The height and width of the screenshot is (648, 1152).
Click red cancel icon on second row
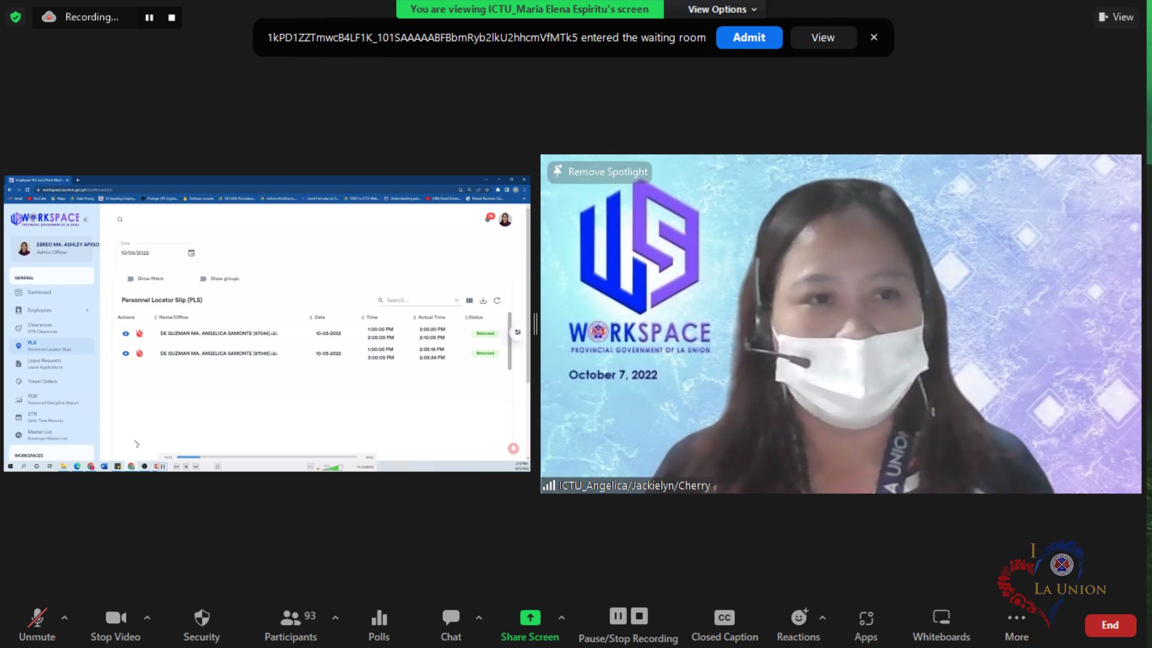pos(139,353)
